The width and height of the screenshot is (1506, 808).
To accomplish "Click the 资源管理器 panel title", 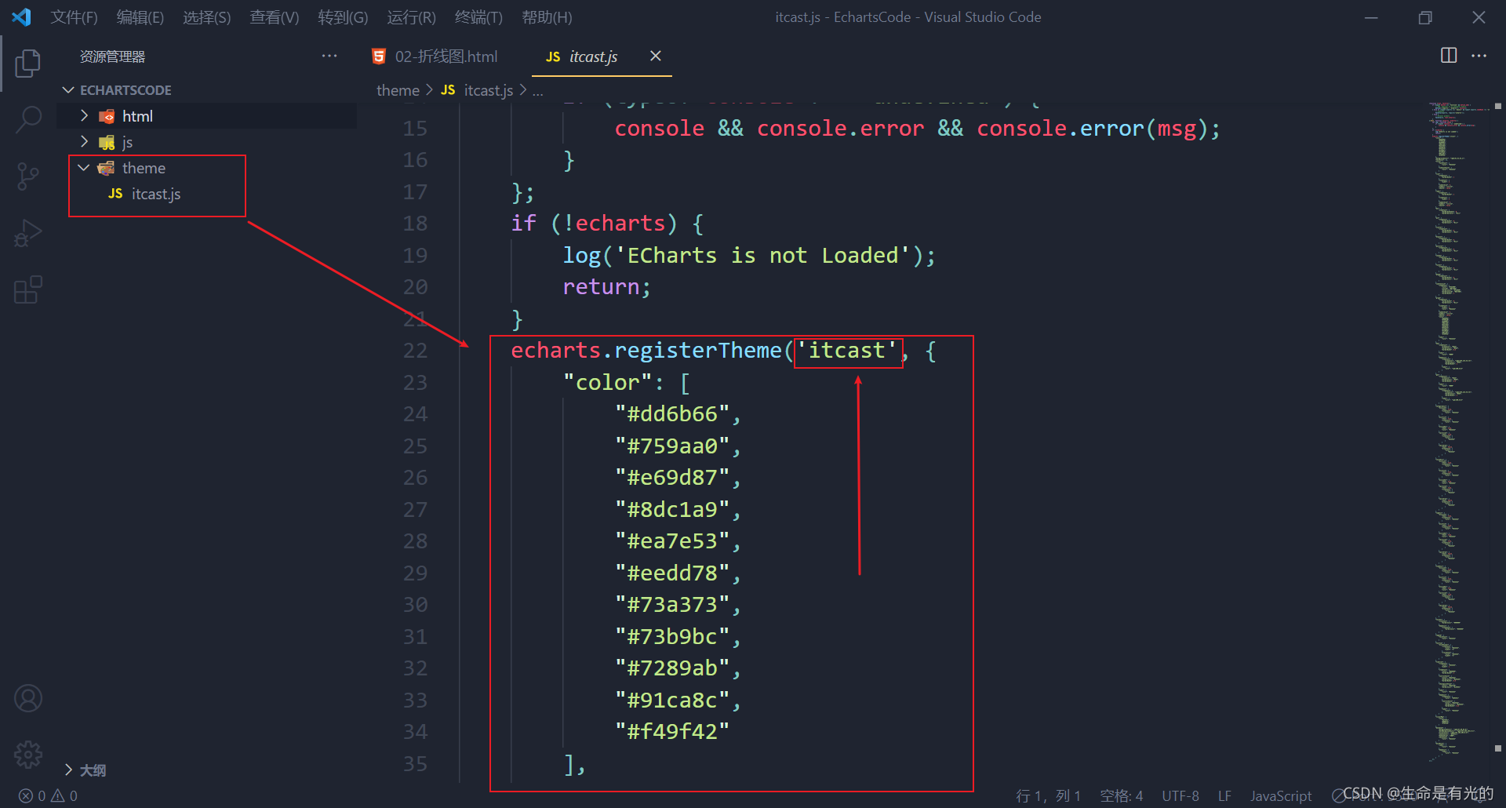I will click(x=112, y=56).
